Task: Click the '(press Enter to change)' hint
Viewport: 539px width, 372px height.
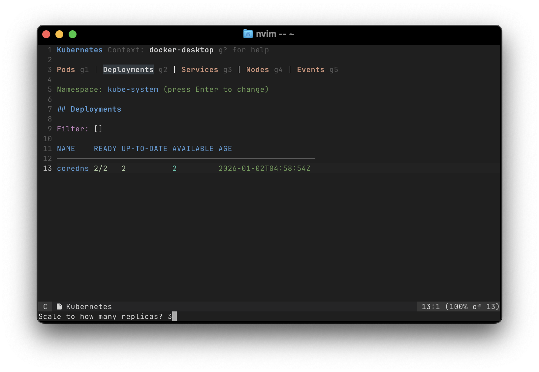Action: (x=216, y=90)
